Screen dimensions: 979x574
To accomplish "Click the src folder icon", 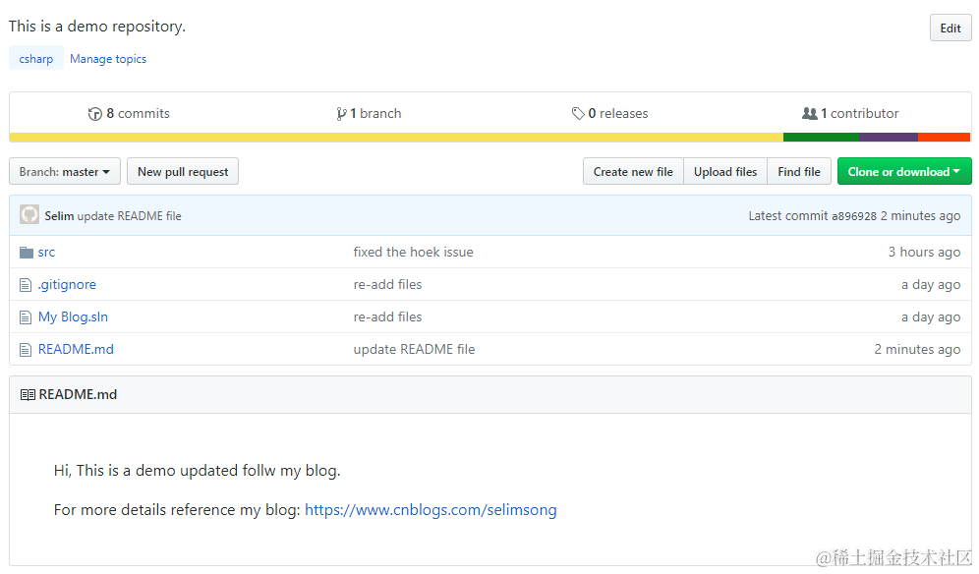I will pyautogui.click(x=27, y=253).
